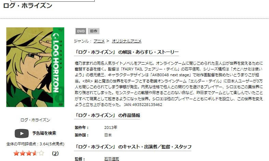Click the 日本 production country value
The image size is (269, 161).
(x=108, y=135)
